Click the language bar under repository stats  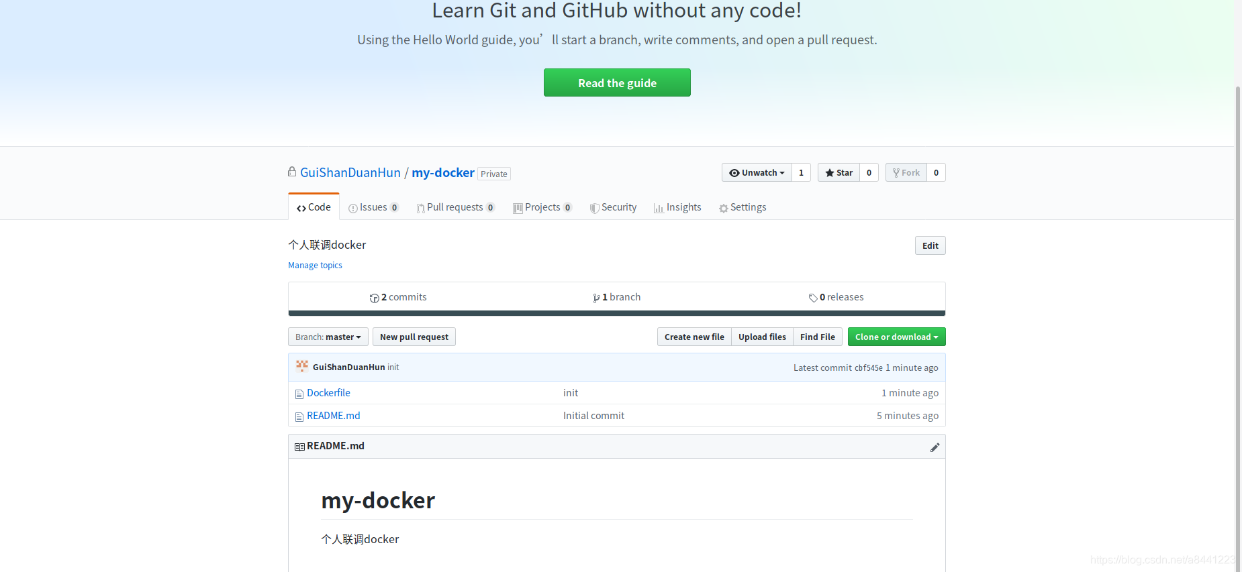tap(617, 313)
